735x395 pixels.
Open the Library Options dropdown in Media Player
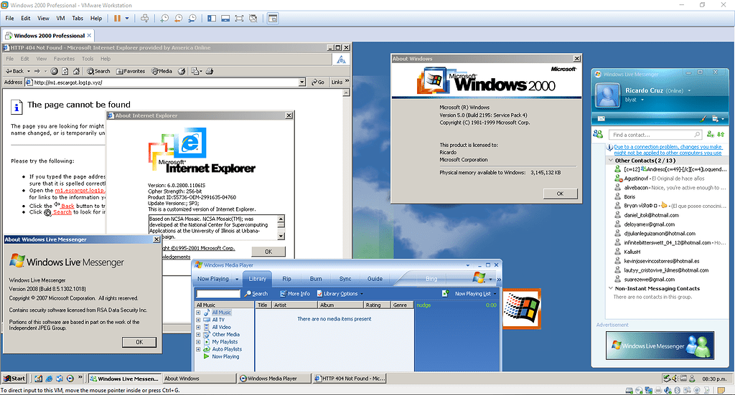(x=340, y=294)
